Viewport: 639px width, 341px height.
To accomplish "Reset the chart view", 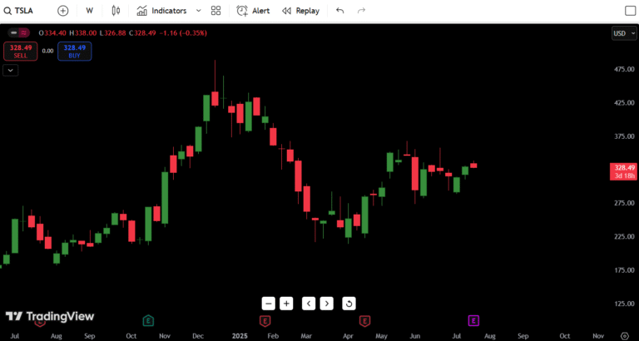I will tap(349, 304).
